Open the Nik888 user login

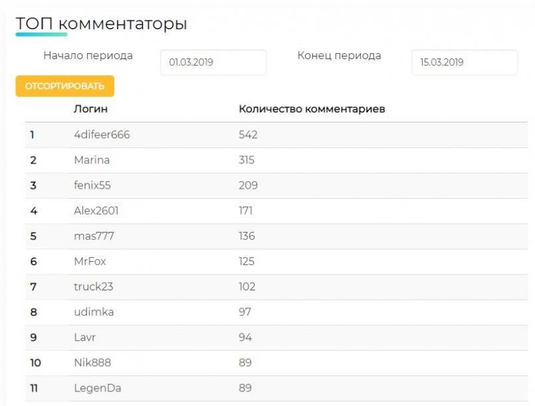pyautogui.click(x=92, y=363)
